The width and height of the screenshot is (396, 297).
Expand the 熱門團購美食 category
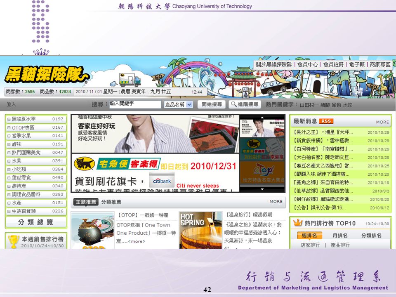(x=9, y=153)
